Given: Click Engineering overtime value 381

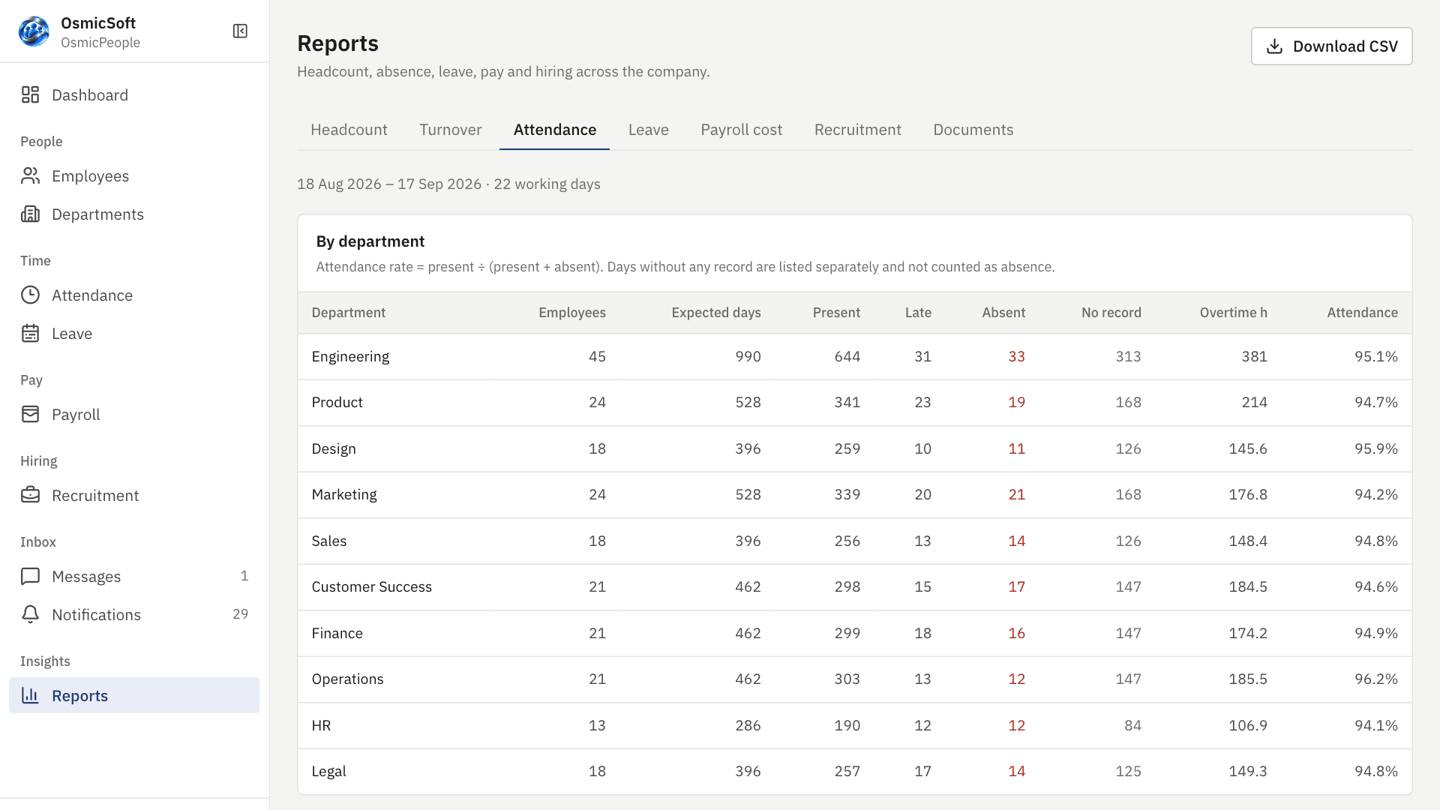Looking at the screenshot, I should pos(1254,357).
